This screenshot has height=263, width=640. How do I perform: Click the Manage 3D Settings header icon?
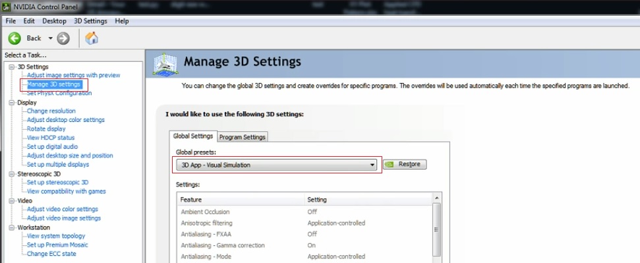click(x=165, y=64)
